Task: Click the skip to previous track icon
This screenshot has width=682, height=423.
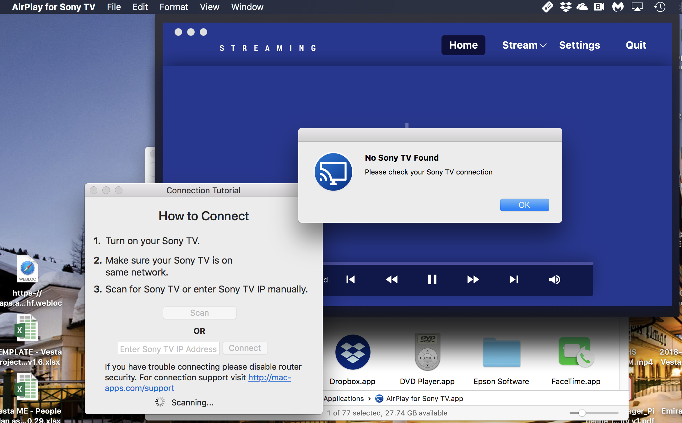Action: pyautogui.click(x=350, y=279)
